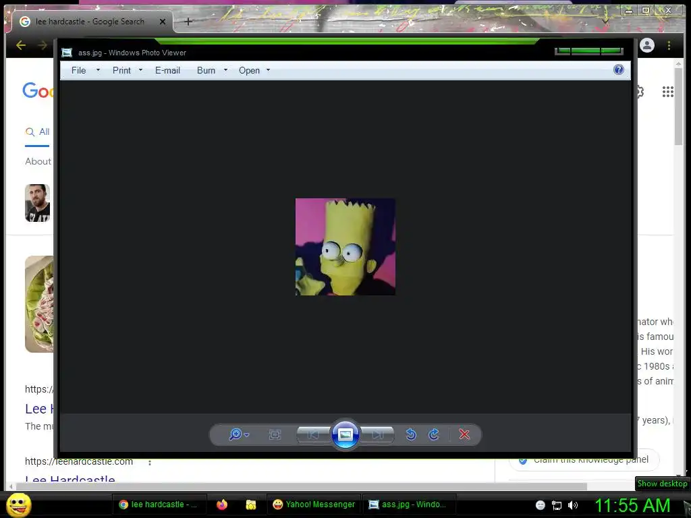691x518 pixels.
Task: Choose E-mail in Photo Viewer toolbar
Action: (x=167, y=70)
